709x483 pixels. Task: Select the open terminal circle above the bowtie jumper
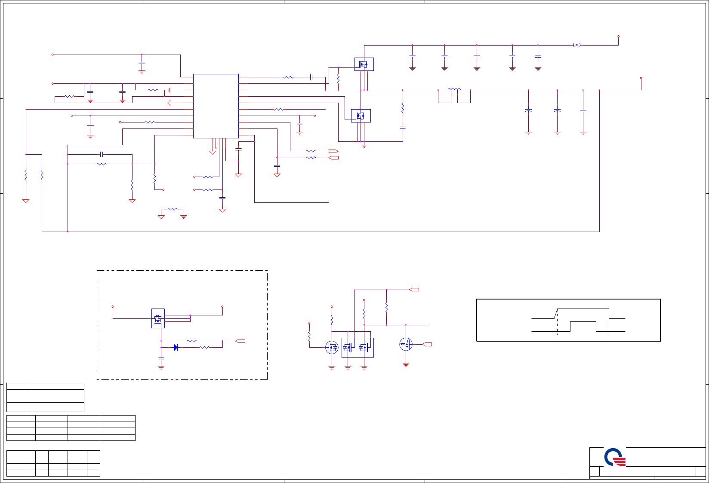coord(619,37)
